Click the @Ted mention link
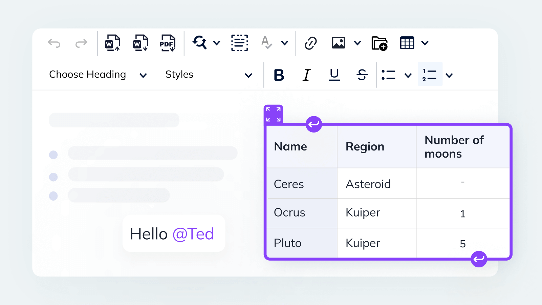This screenshot has height=305, width=542. pos(193,234)
